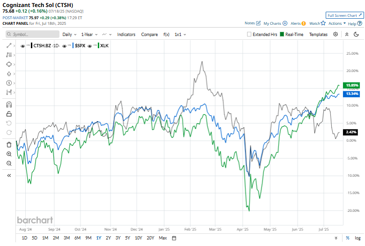This screenshot has height=246, width=365.
Task: Select the measurement range tool
Action: (x=9, y=93)
